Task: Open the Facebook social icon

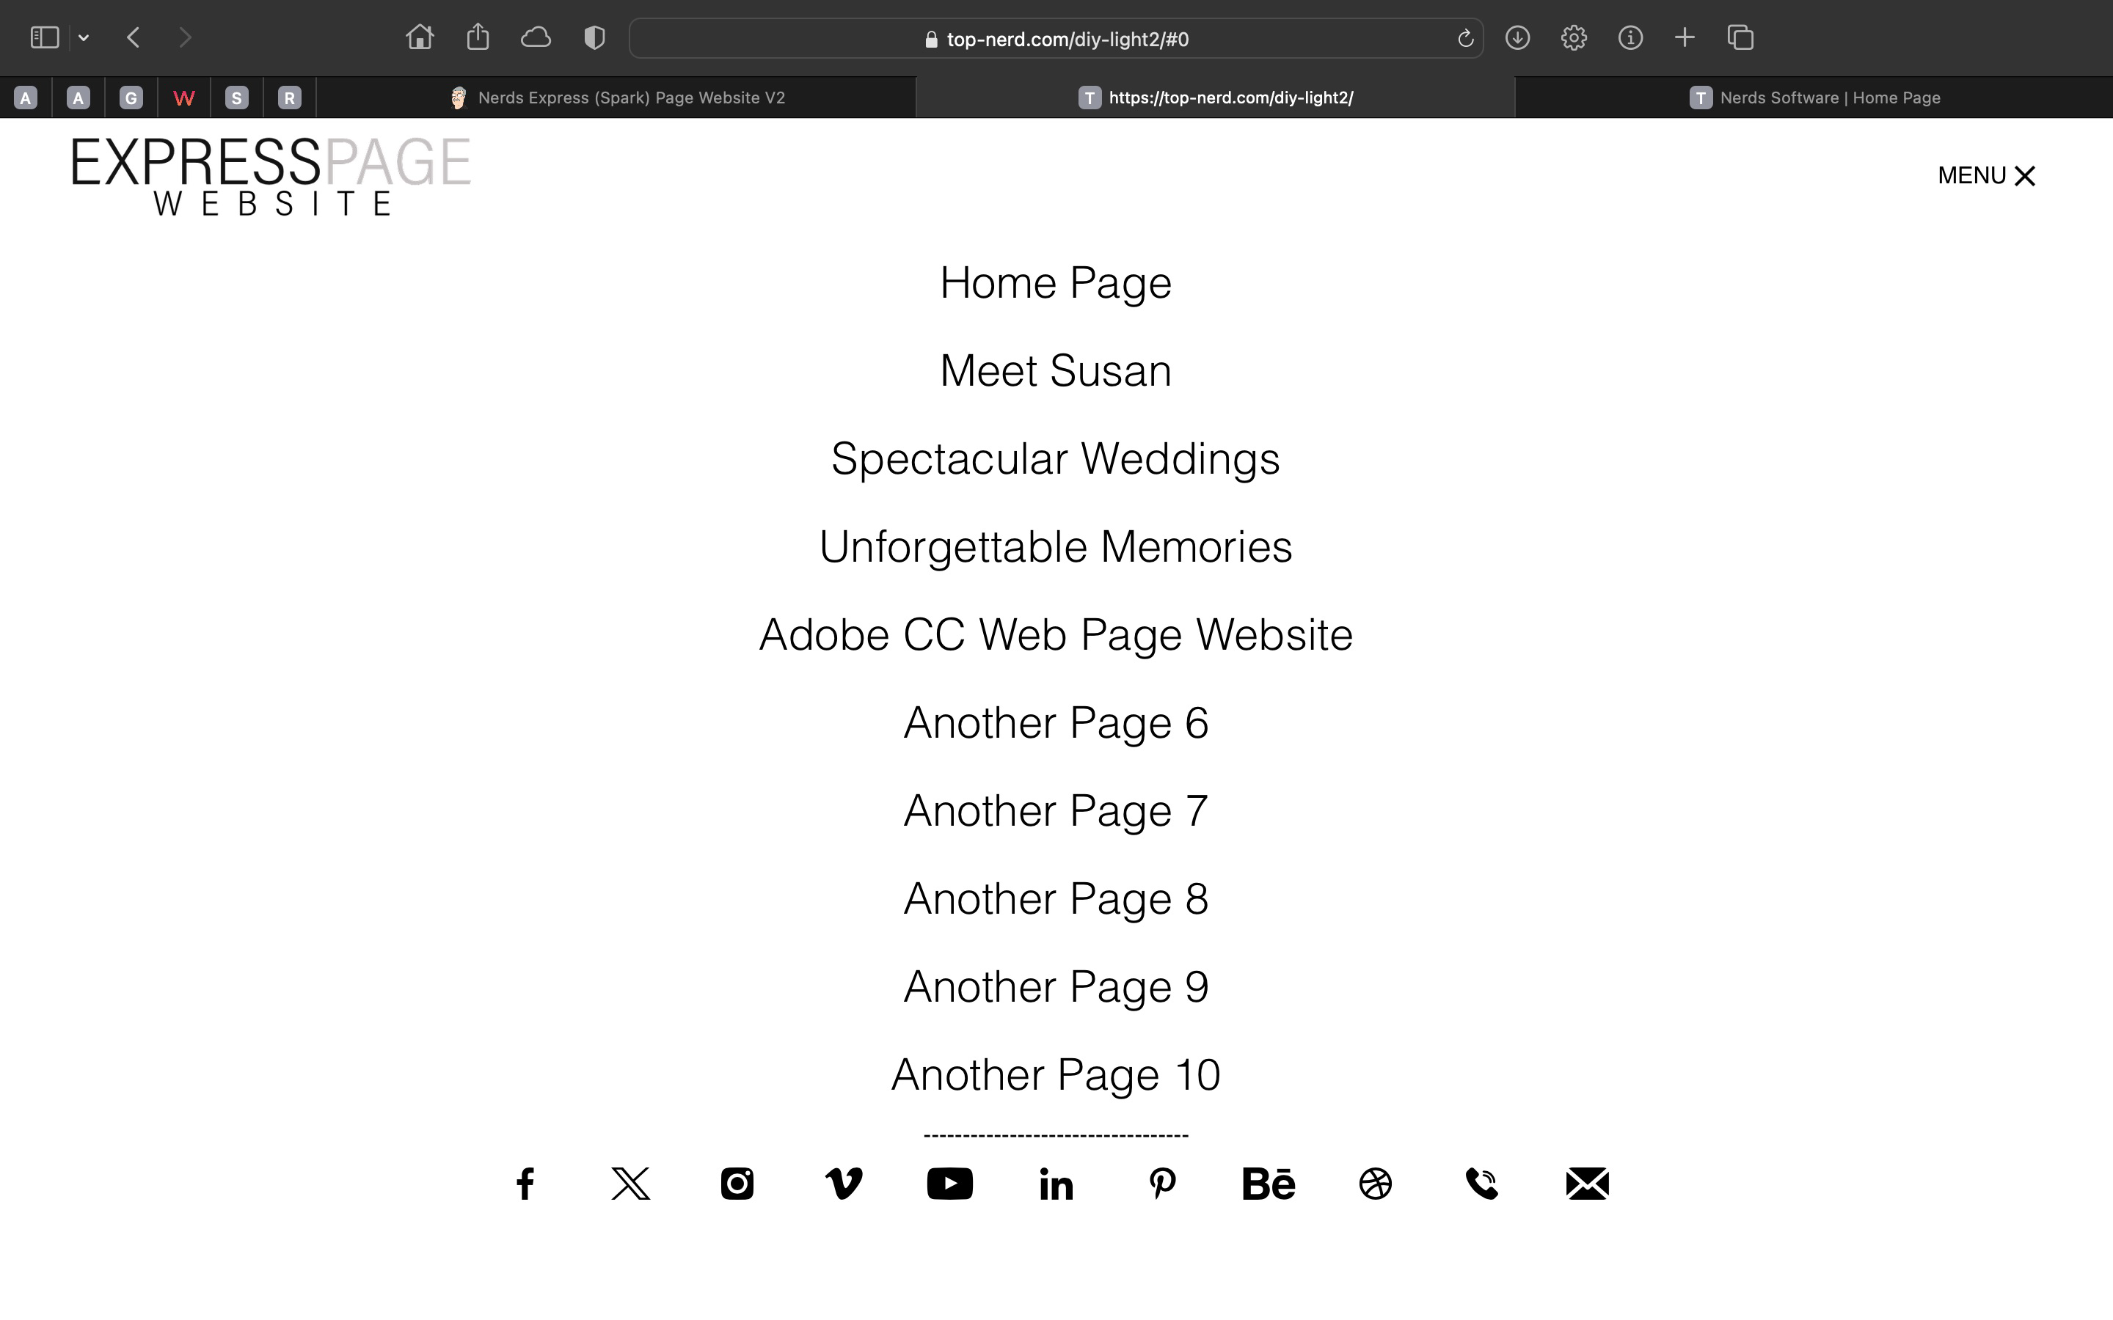Action: click(525, 1184)
